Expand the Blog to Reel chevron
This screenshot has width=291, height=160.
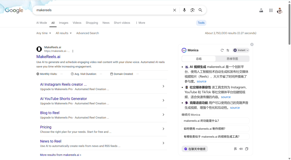click(x=163, y=115)
